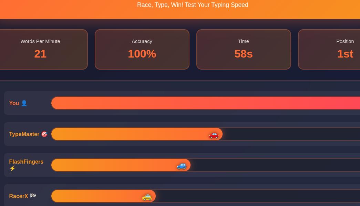Select the blue car on FlashFingers' lane
Viewport: 360px width, 206px height.
click(x=182, y=166)
